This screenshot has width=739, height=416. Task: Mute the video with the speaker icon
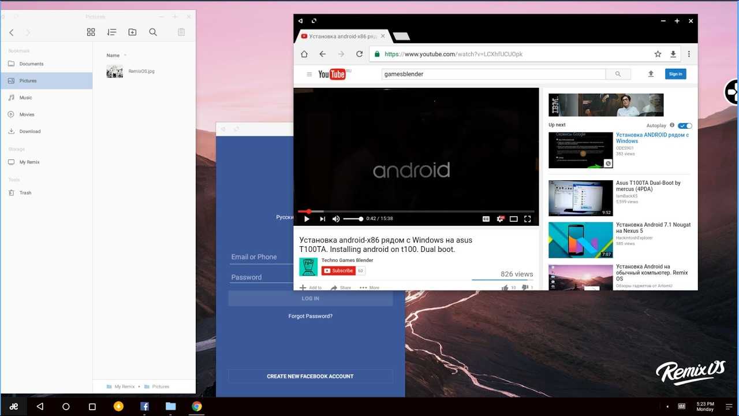(x=336, y=219)
